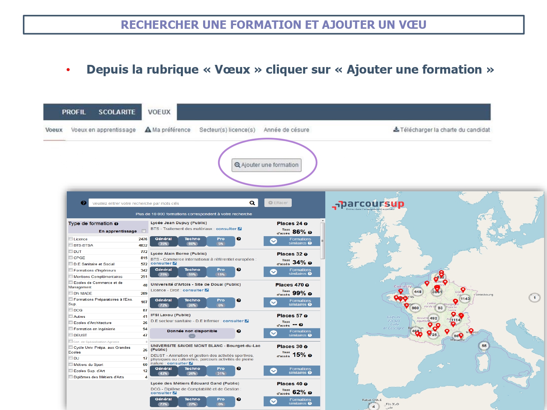
Task: Check the Licence formation type checkbox
Action: pos(71,239)
